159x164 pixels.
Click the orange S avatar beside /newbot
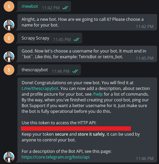click(9, 6)
